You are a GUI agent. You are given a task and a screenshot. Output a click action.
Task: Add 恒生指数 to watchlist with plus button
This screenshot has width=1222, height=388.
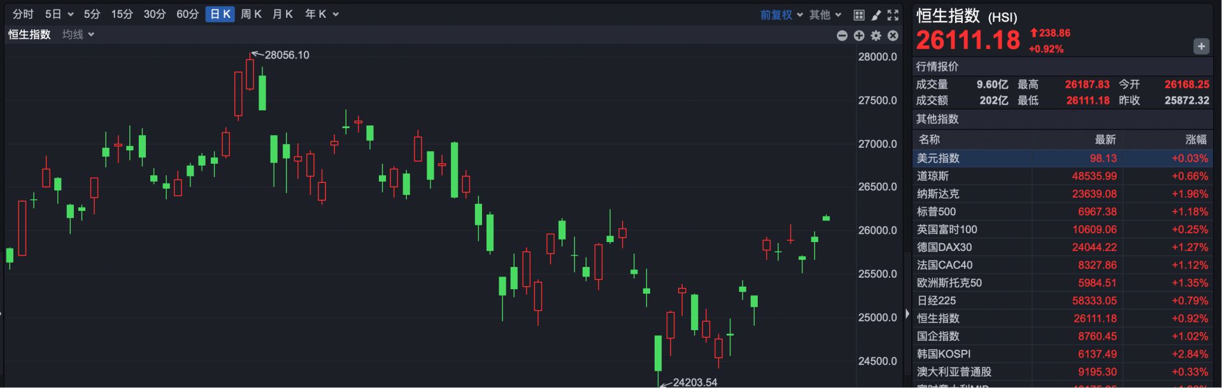click(x=1201, y=47)
